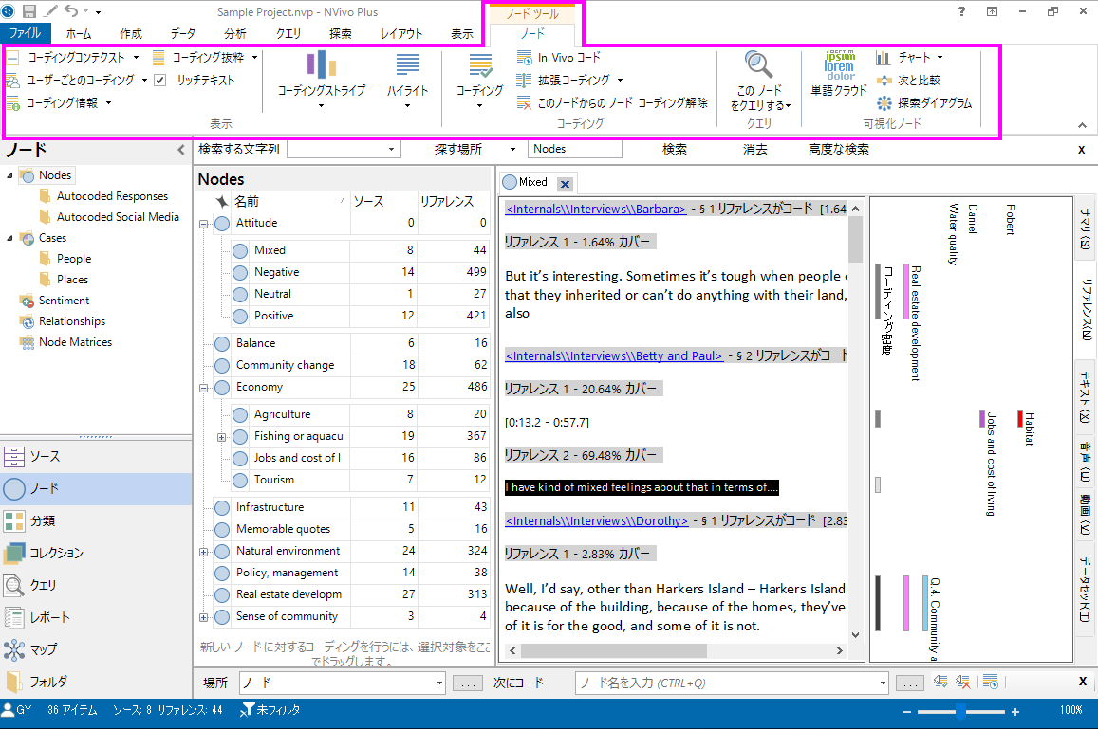Select Autocoded Social Media in navigation tree
Image resolution: width=1098 pixels, height=729 pixels.
(x=118, y=217)
